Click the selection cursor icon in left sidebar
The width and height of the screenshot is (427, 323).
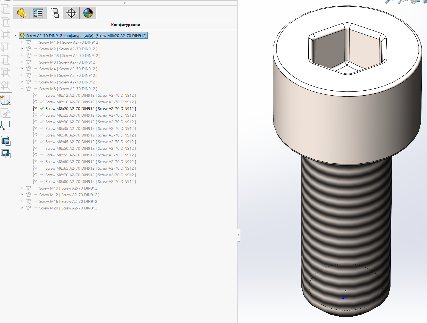pos(6,100)
